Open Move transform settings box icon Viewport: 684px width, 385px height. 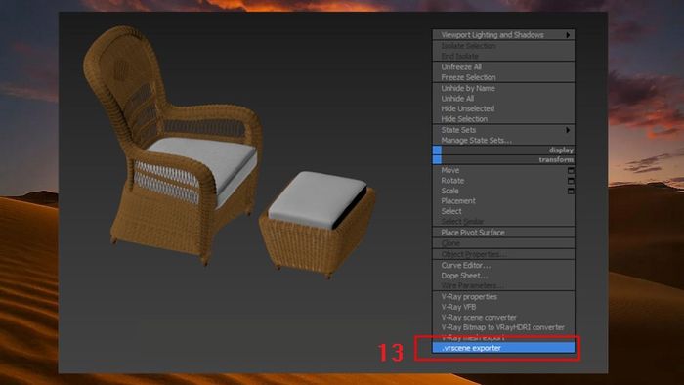(571, 170)
